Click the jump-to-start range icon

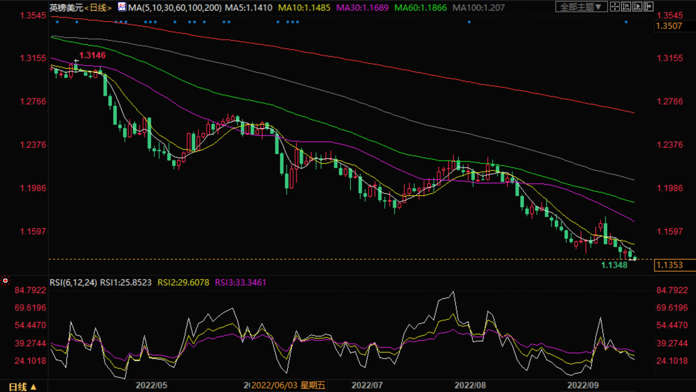click(x=626, y=7)
